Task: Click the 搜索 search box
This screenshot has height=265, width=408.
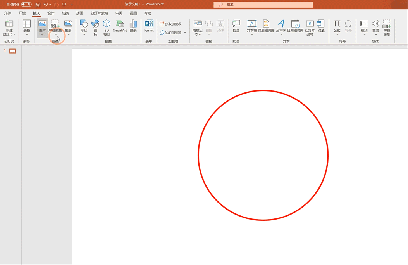Action: (263, 5)
